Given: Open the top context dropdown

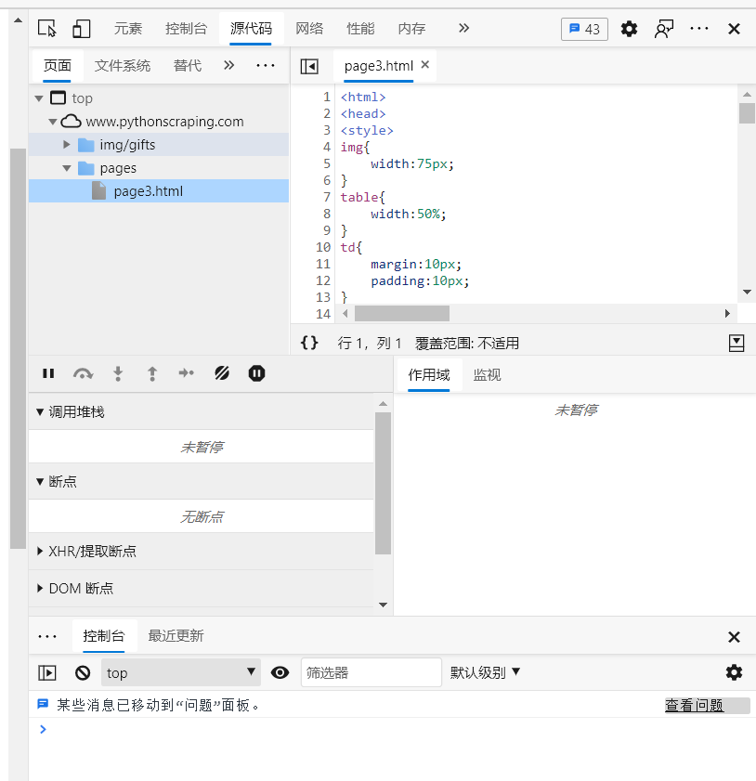Looking at the screenshot, I should (181, 673).
